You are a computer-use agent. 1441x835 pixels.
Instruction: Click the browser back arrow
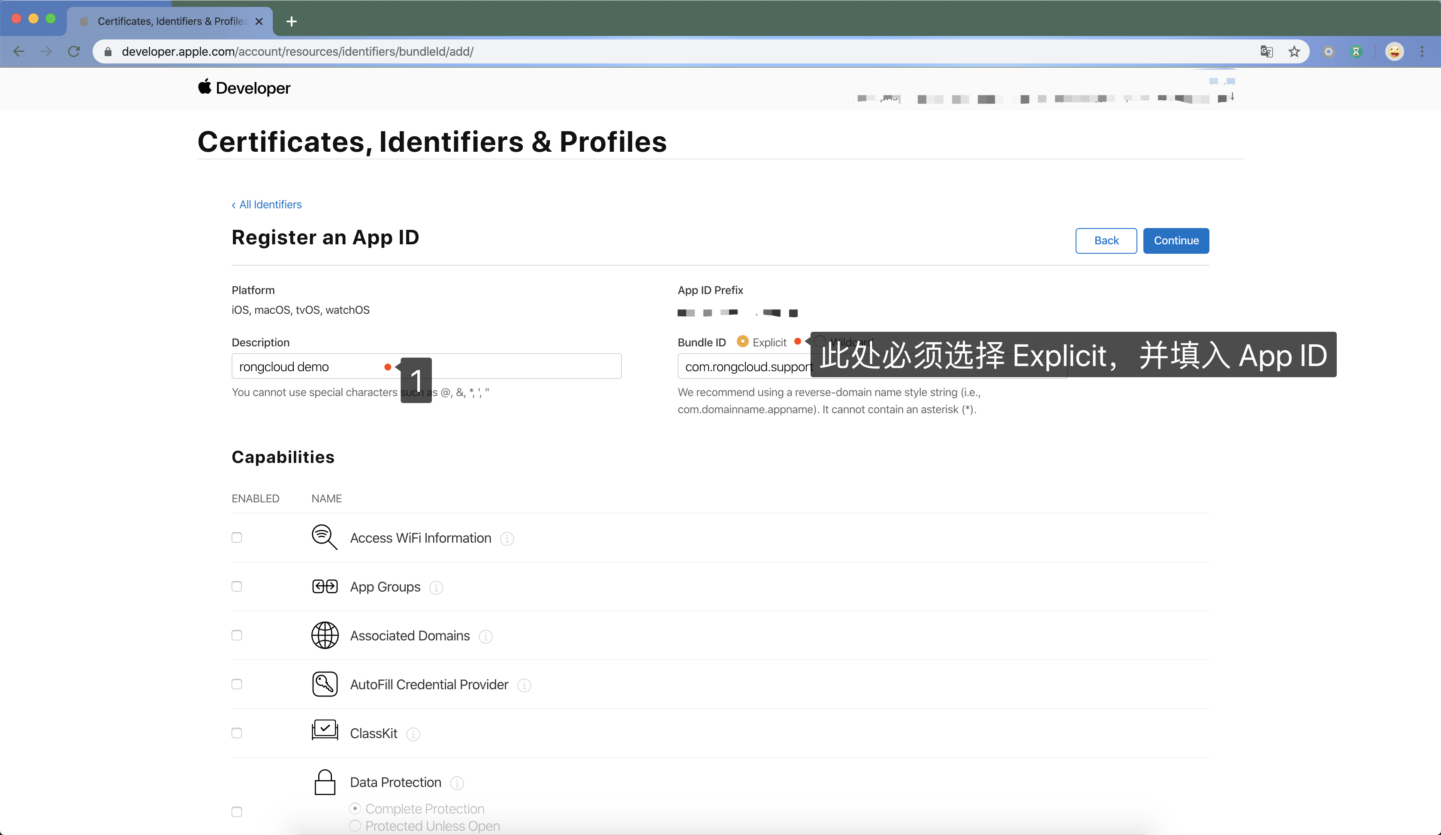click(19, 52)
